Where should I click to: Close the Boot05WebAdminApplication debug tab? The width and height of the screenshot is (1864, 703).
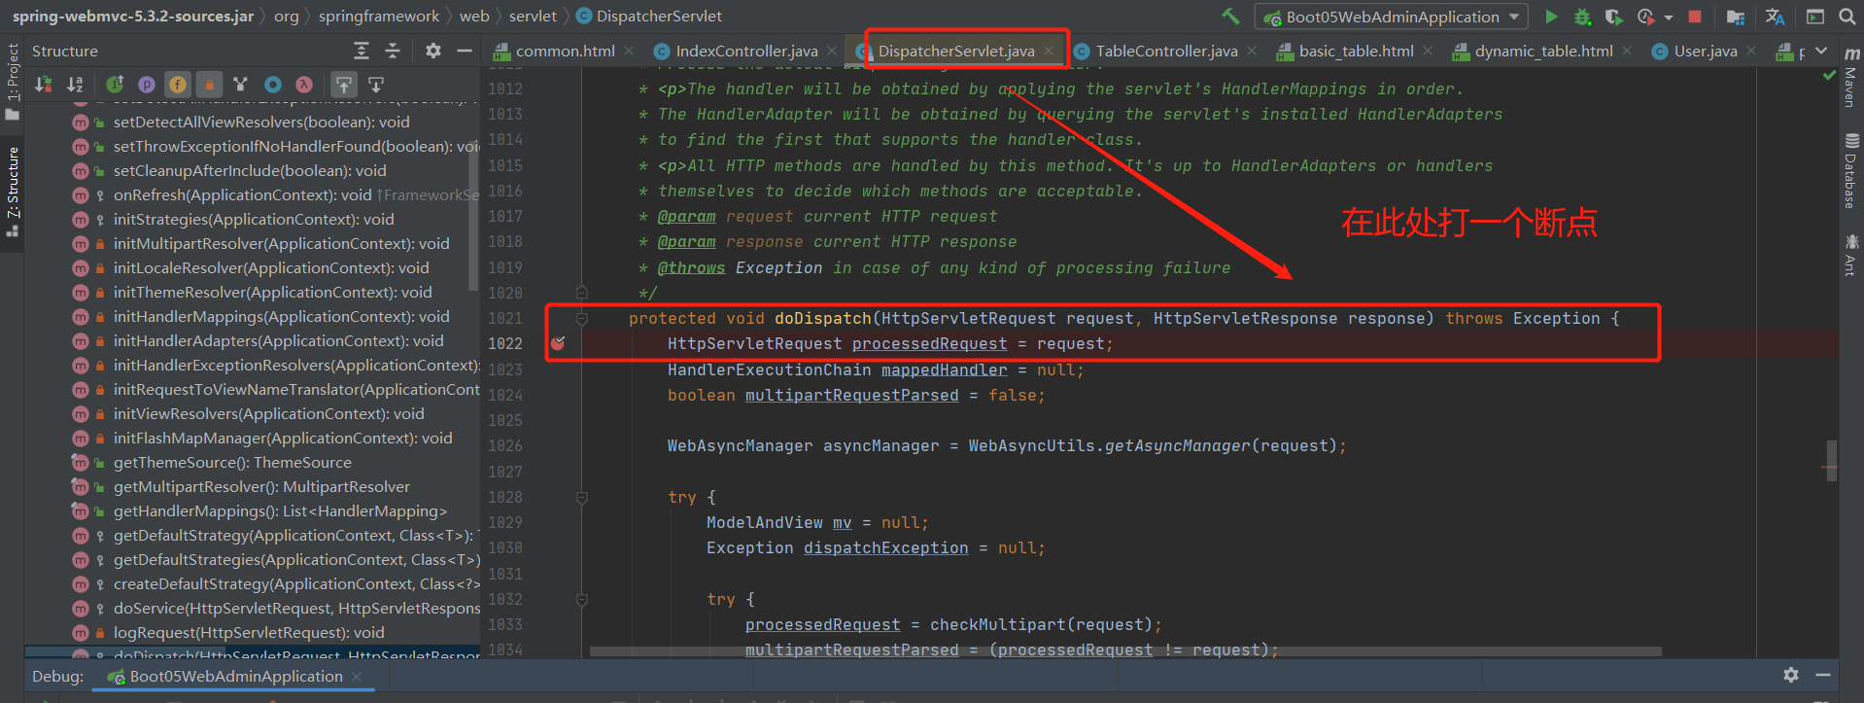pos(357,676)
